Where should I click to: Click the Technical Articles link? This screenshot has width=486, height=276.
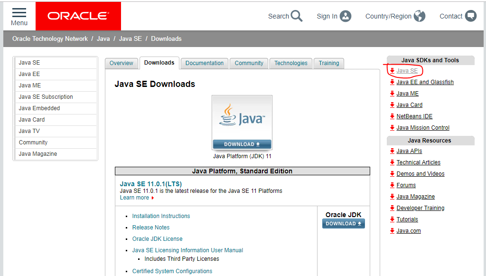419,162
